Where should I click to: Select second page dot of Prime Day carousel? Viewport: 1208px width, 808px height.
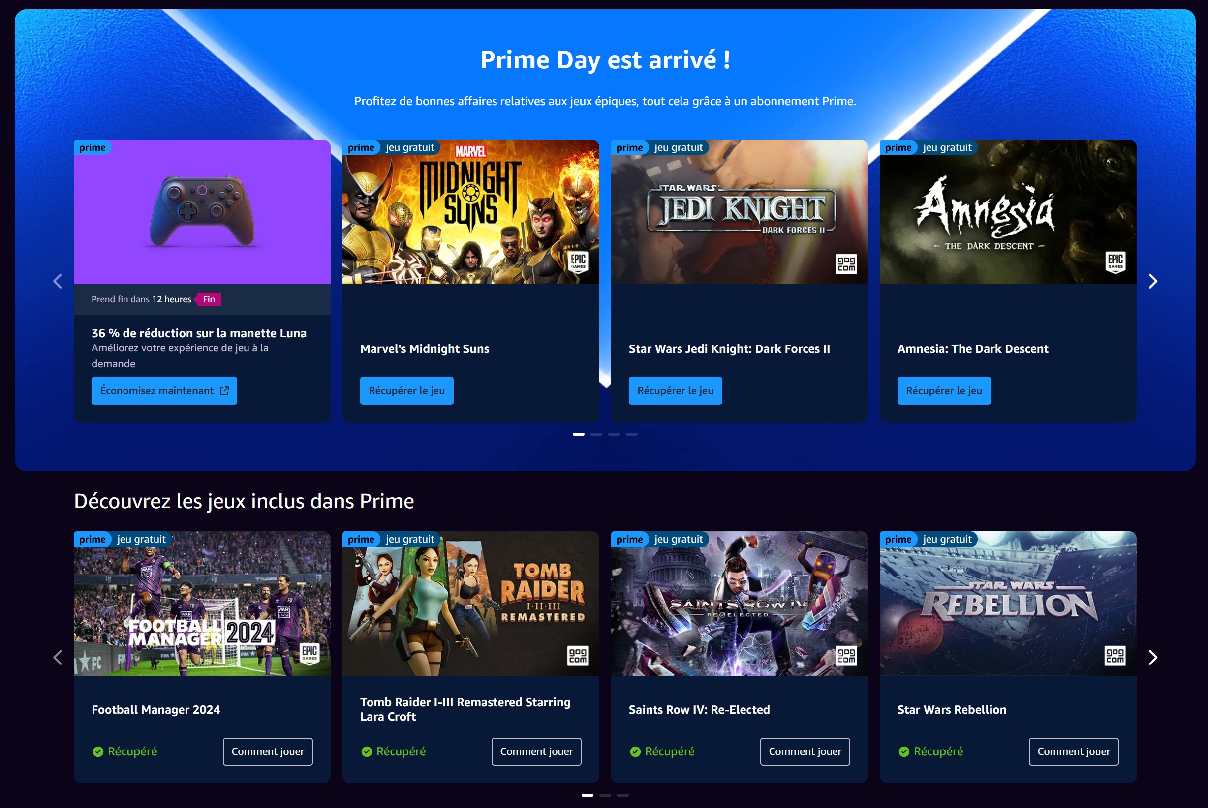point(596,434)
